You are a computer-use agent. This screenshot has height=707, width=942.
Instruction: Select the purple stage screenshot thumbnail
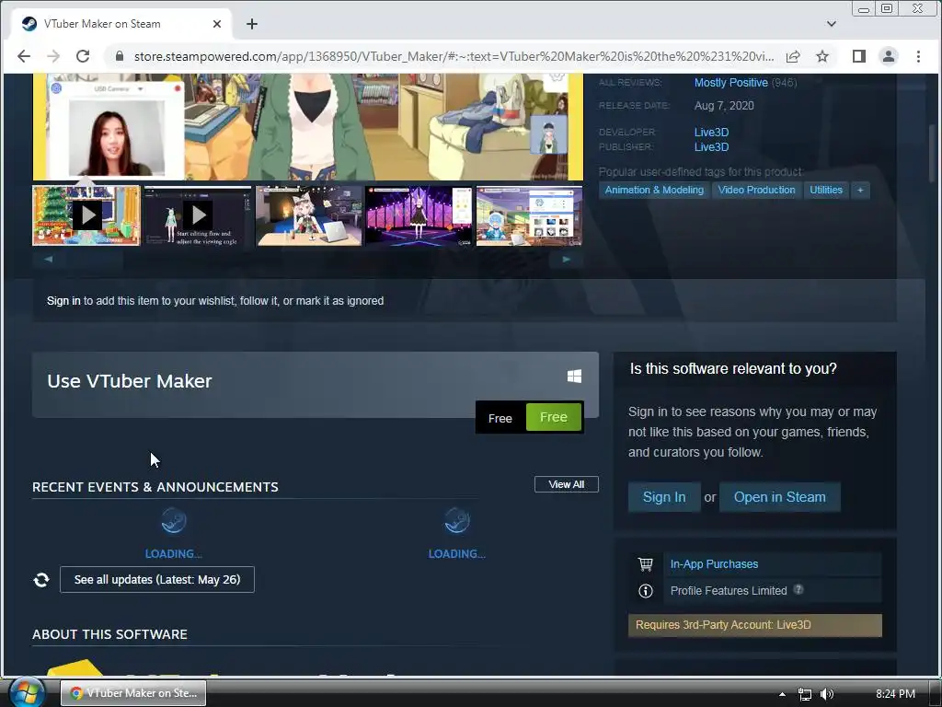419,215
